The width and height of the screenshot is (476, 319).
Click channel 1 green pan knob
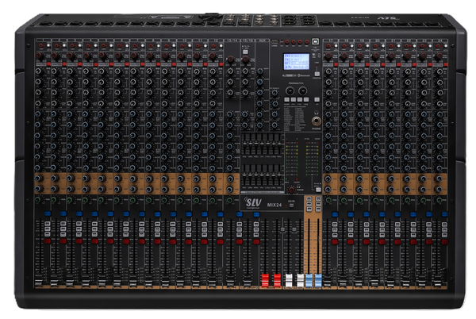(x=38, y=200)
